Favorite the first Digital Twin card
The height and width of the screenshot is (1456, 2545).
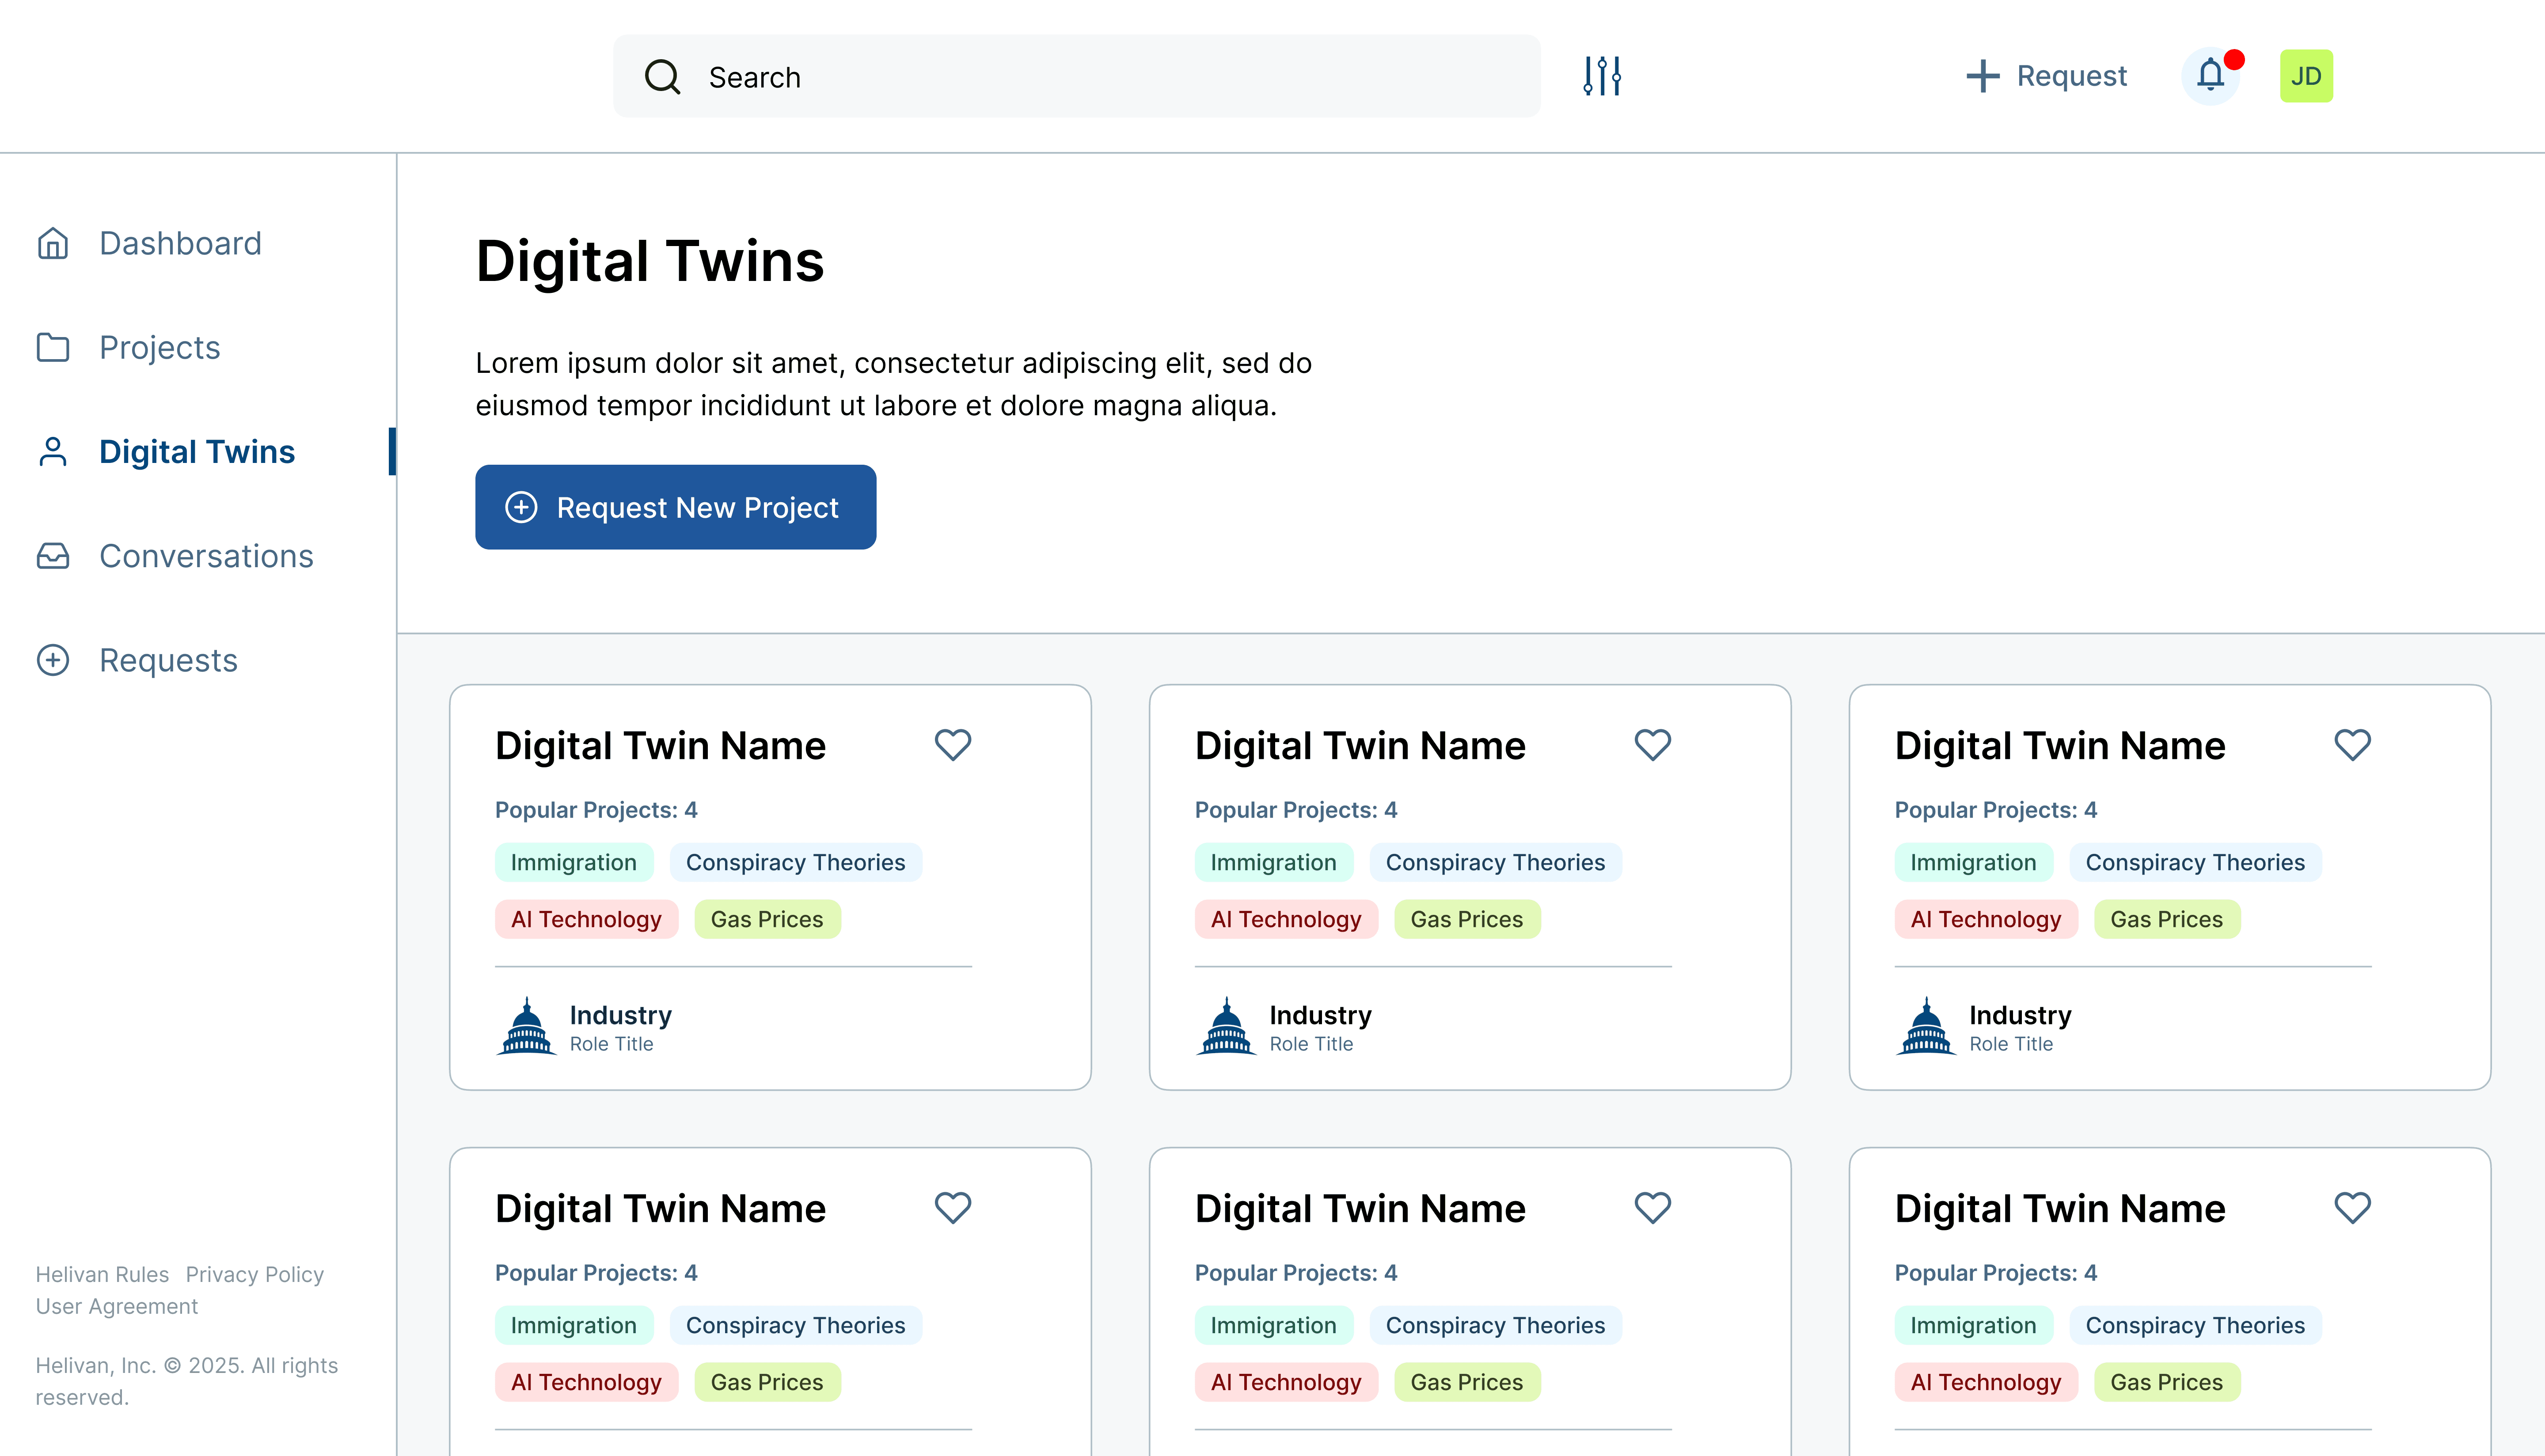point(952,745)
